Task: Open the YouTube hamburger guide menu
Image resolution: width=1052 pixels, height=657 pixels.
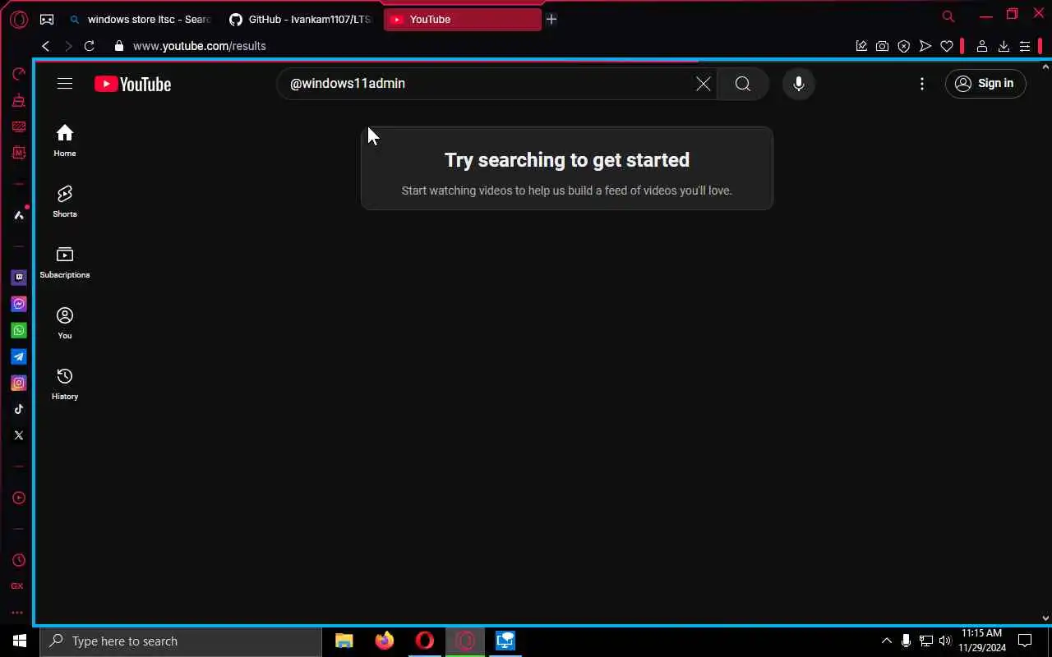Action: (65, 84)
